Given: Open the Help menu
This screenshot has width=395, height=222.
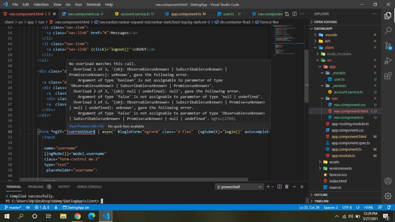Looking at the screenshot, I should [109, 5].
